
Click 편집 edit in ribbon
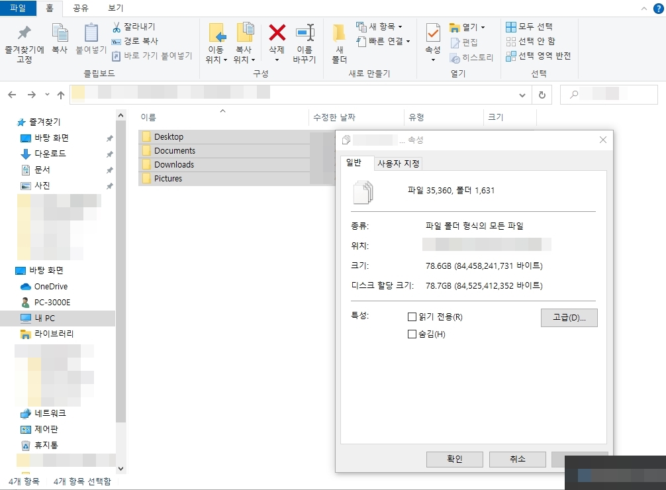point(464,42)
